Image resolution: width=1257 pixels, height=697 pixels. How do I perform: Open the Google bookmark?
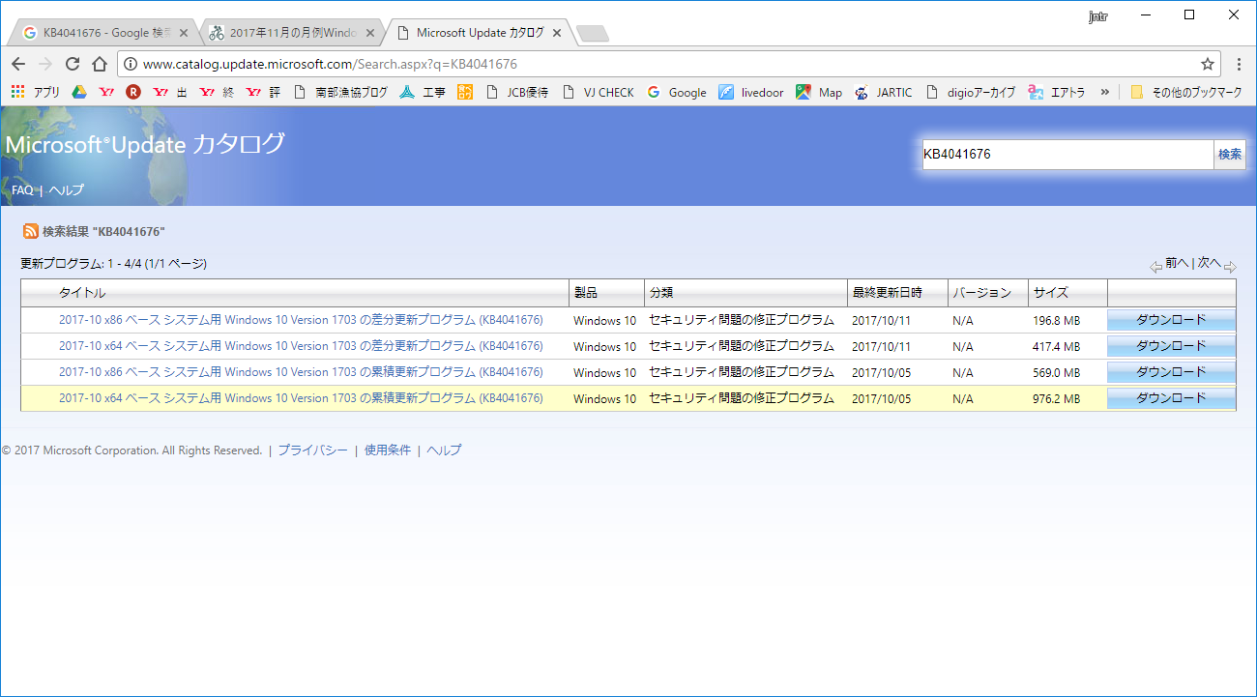[x=677, y=93]
